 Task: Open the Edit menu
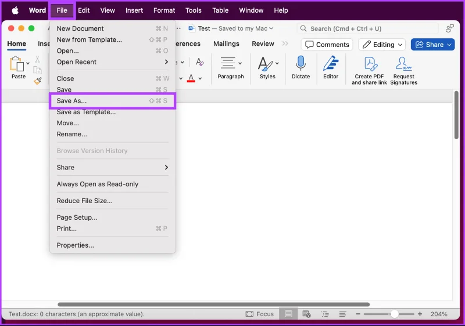pos(84,10)
